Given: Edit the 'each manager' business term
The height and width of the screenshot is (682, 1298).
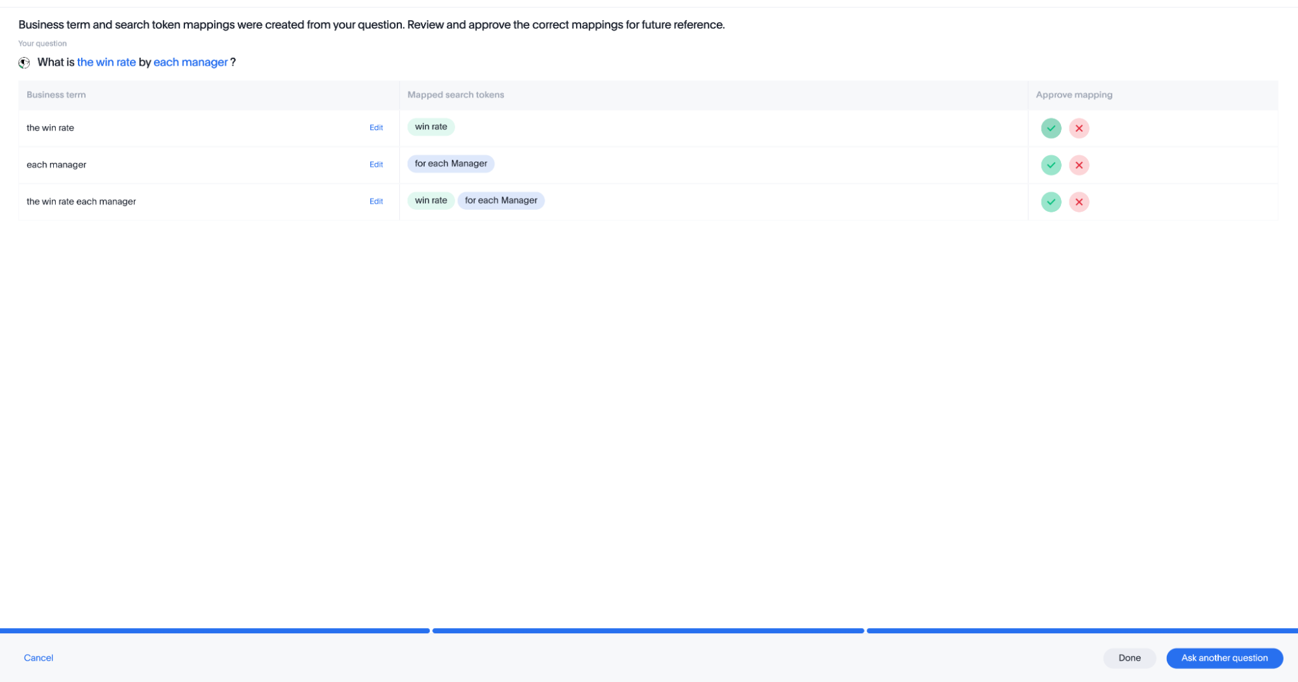Looking at the screenshot, I should [376, 165].
